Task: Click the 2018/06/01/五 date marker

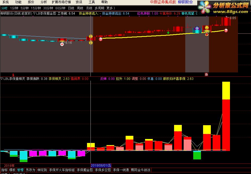Action: [x=101, y=166]
